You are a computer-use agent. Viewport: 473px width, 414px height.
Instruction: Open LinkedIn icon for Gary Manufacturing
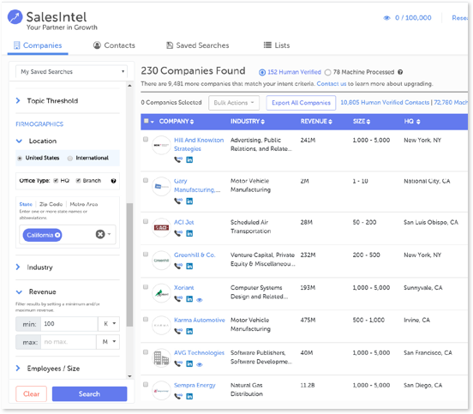click(189, 201)
